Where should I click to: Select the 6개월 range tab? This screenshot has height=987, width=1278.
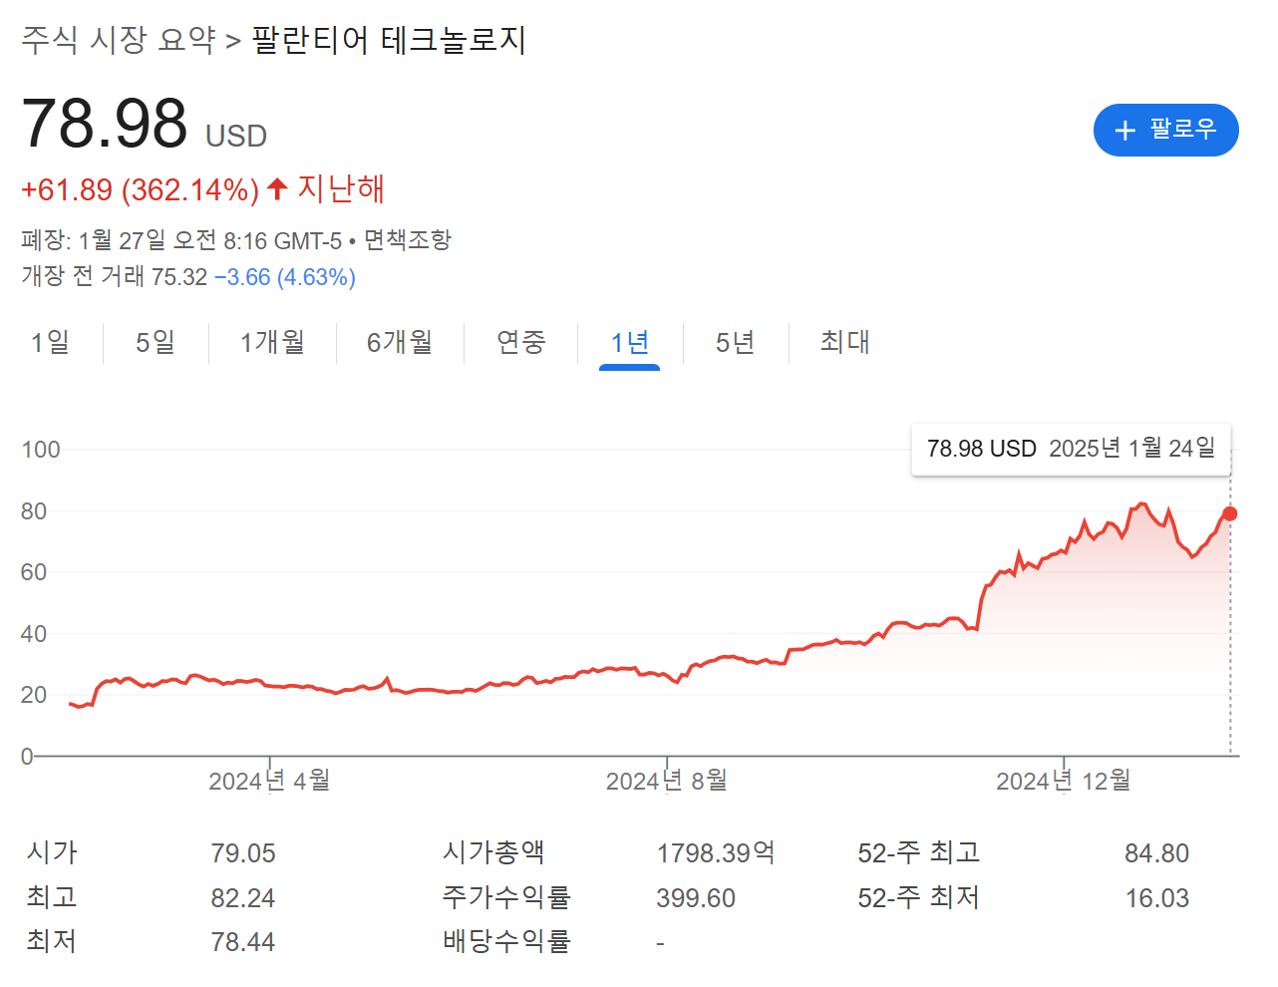tap(400, 342)
